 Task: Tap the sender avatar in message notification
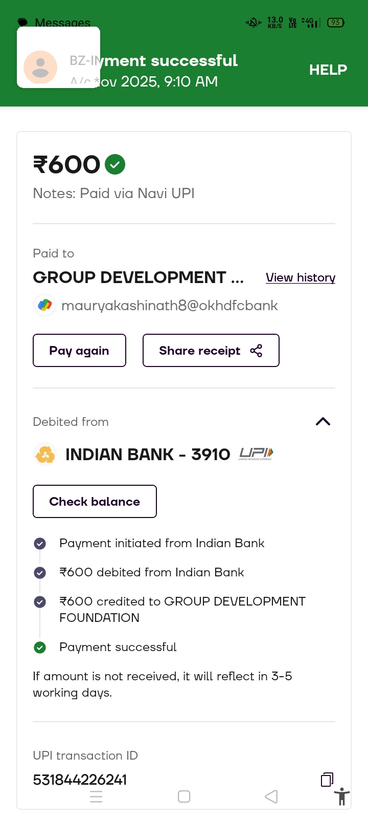pyautogui.click(x=40, y=67)
